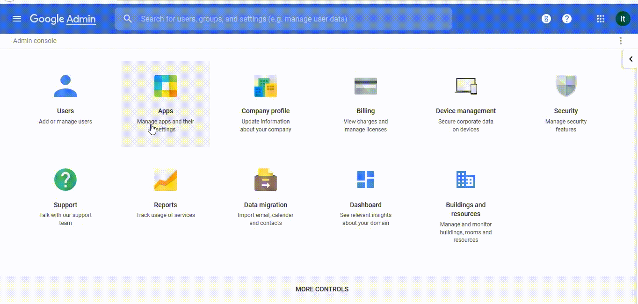Click the Google Admin logo
Image resolution: width=638 pixels, height=304 pixels.
click(63, 19)
